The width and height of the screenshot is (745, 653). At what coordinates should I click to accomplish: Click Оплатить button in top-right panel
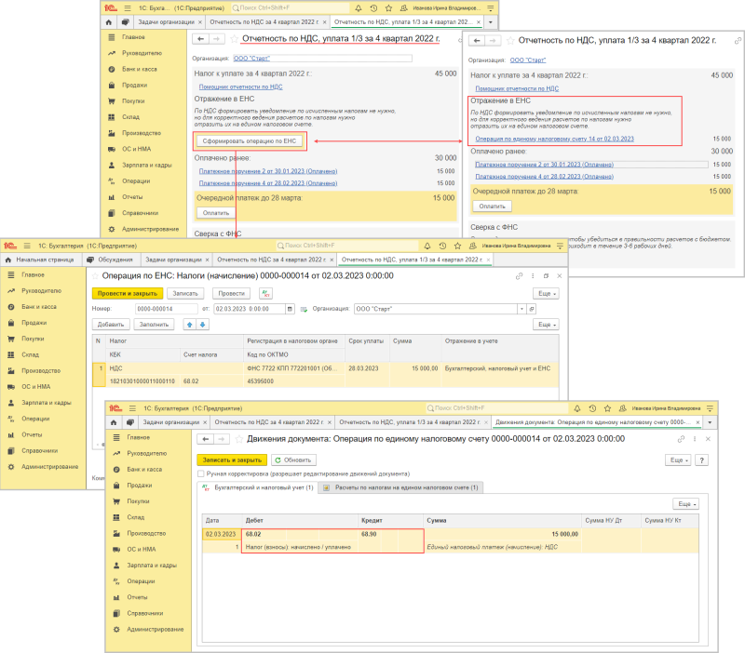click(x=493, y=207)
